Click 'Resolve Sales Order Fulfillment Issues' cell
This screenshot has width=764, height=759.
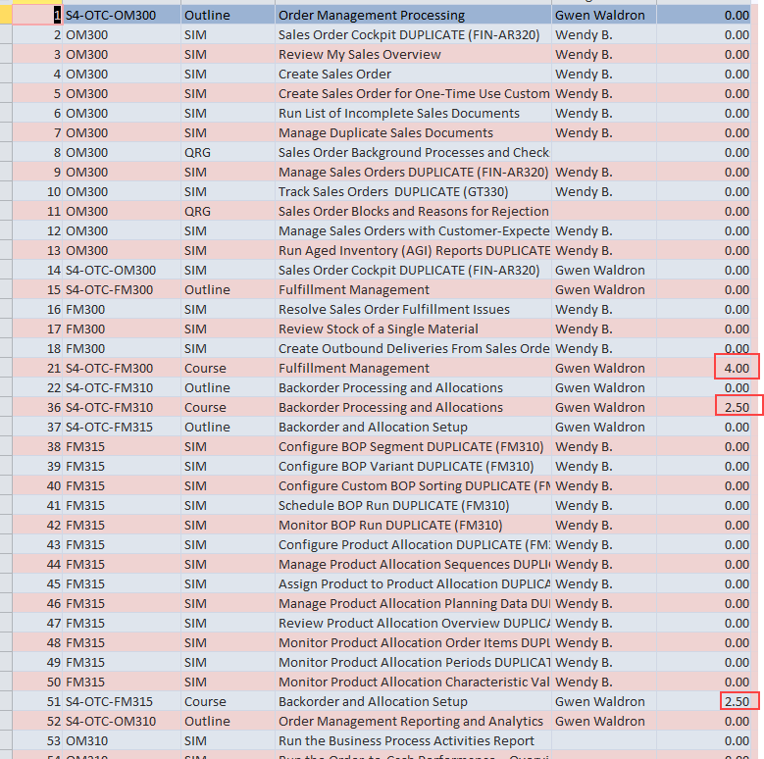pyautogui.click(x=413, y=309)
